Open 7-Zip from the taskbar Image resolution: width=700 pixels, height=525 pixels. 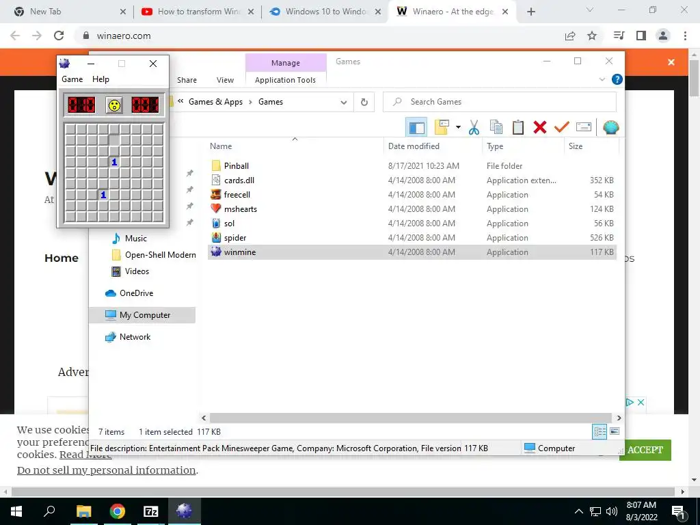pos(151,511)
